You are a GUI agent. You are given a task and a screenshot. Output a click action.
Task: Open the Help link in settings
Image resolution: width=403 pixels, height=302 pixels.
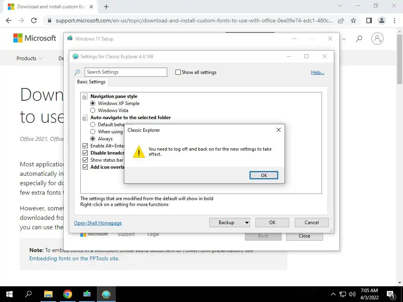[318, 72]
